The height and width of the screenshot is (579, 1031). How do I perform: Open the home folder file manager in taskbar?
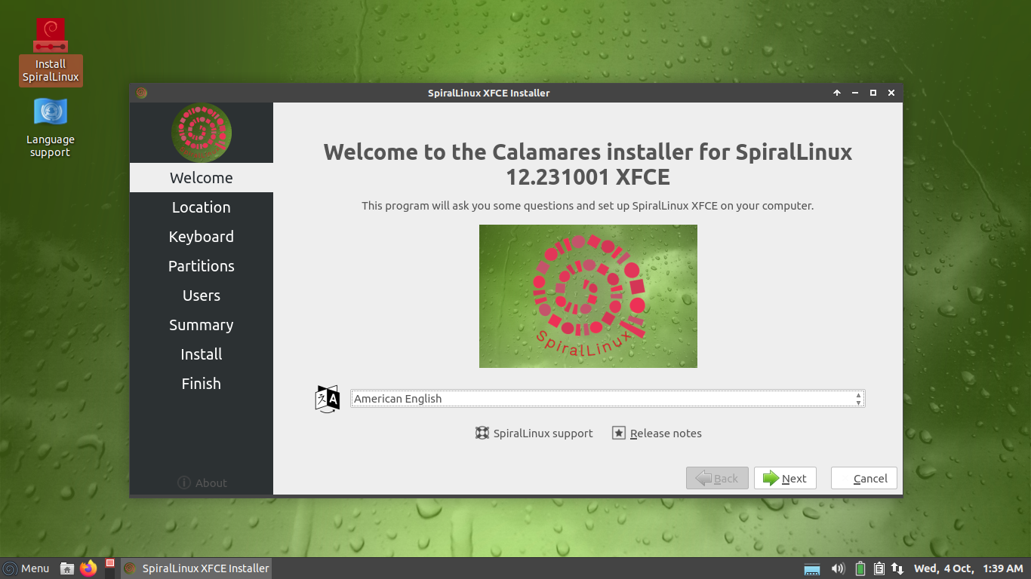tap(67, 568)
